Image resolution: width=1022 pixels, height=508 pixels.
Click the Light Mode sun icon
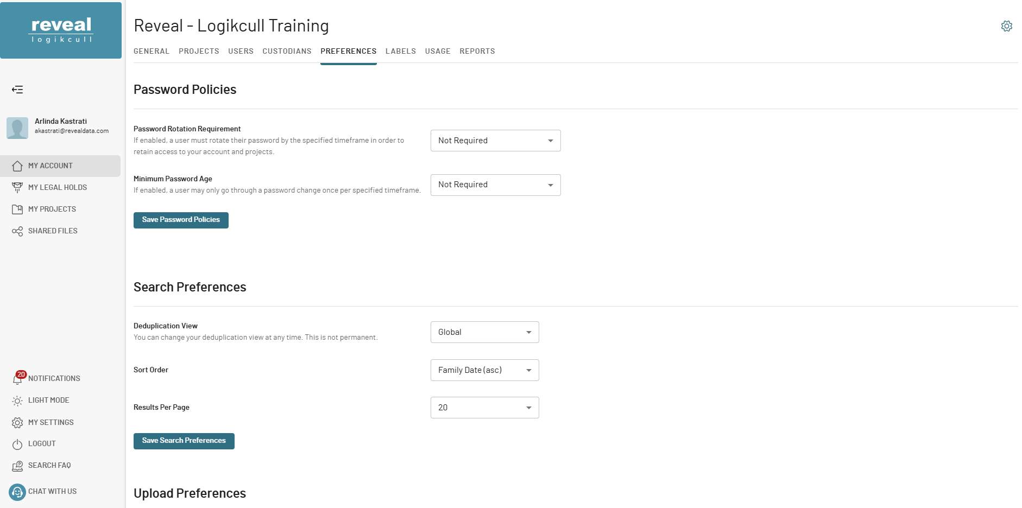point(17,401)
